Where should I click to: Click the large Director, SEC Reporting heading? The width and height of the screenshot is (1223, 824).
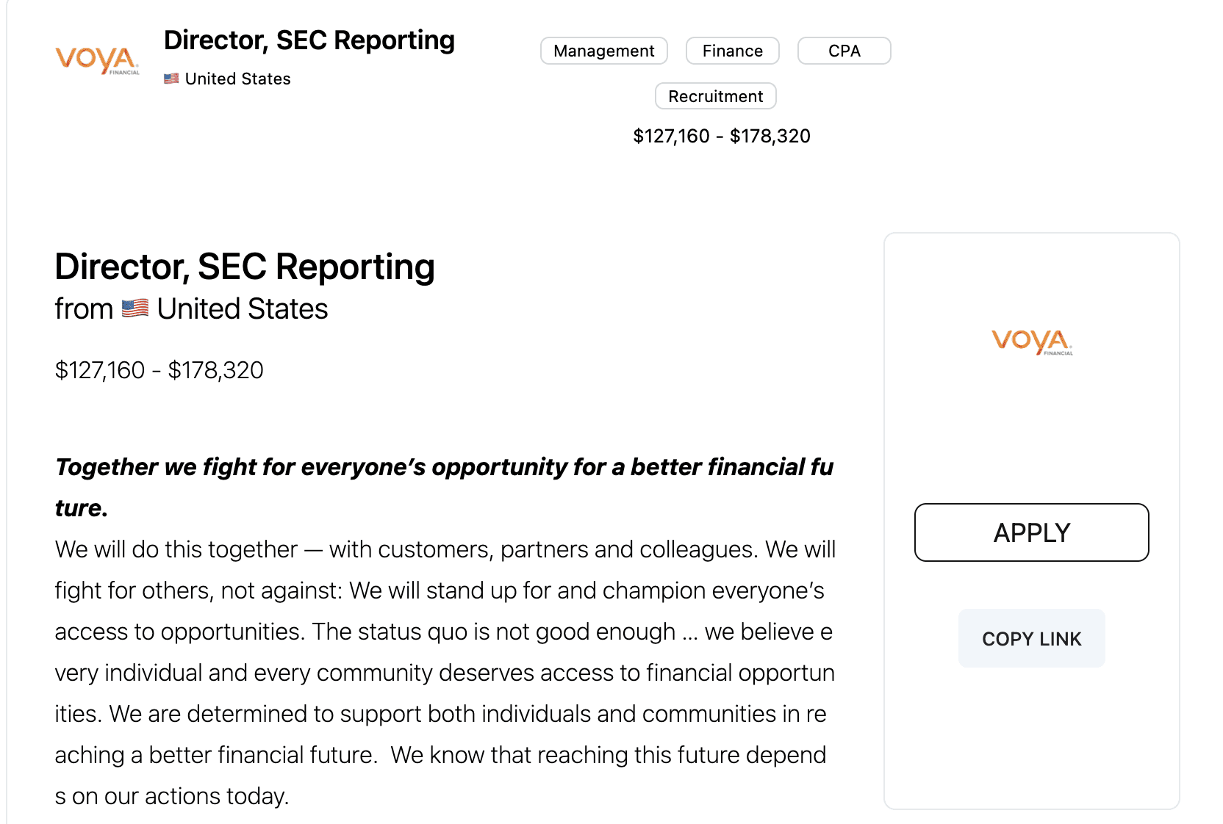coord(245,267)
